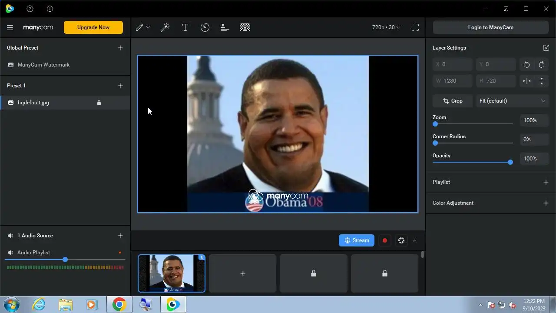Select the ManyCam Watermark layer

[65, 65]
